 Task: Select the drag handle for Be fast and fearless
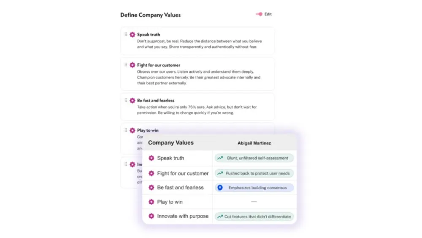[126, 100]
